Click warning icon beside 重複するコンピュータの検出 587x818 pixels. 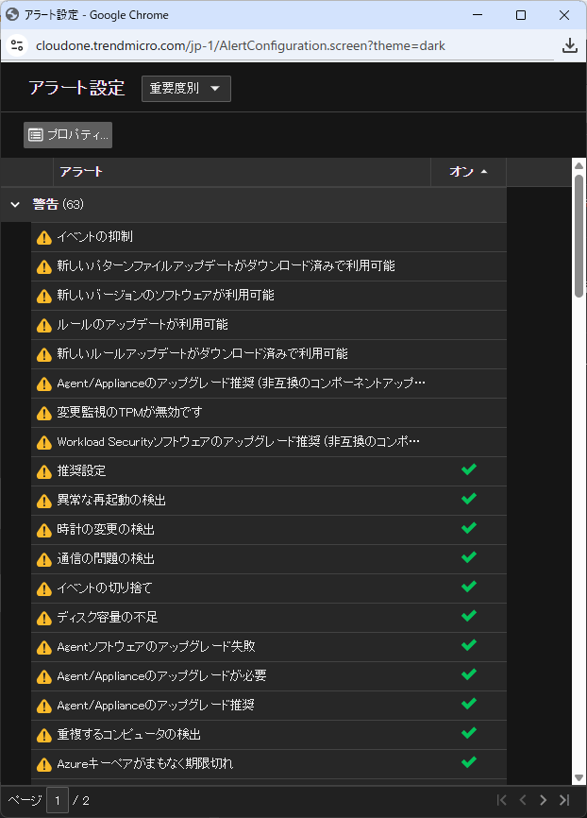pyautogui.click(x=44, y=735)
